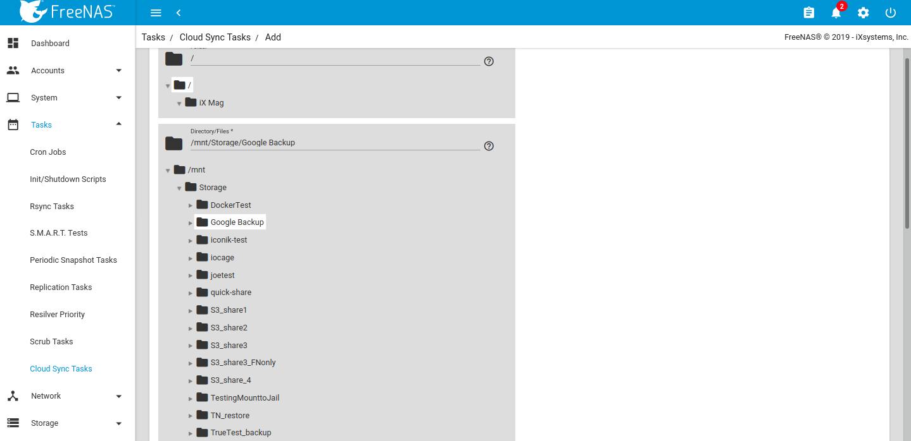Open the clipboard task manager icon
The width and height of the screenshot is (911, 441).
(808, 13)
